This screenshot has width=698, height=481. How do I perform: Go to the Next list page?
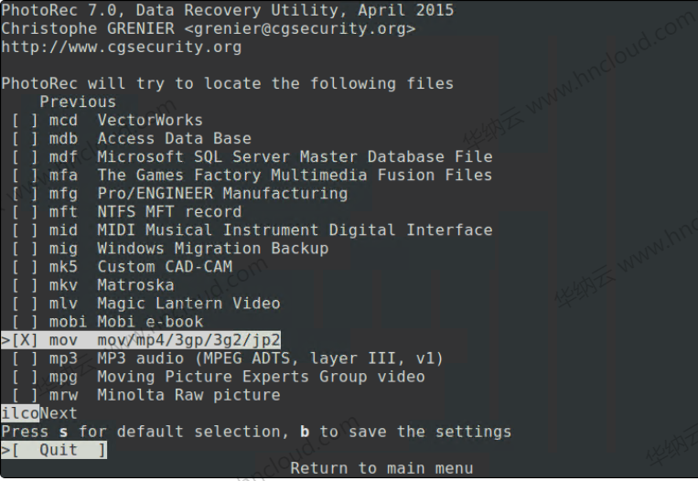click(59, 413)
